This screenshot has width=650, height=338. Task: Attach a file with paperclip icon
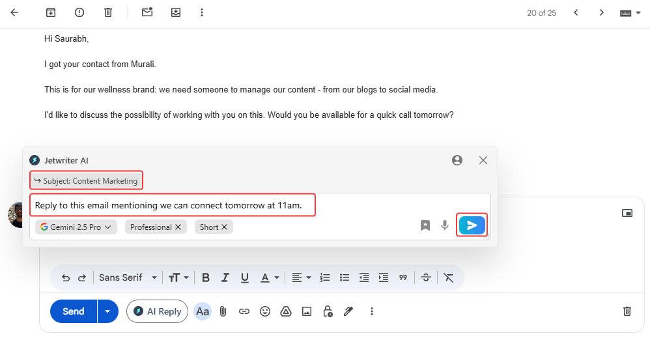(223, 311)
